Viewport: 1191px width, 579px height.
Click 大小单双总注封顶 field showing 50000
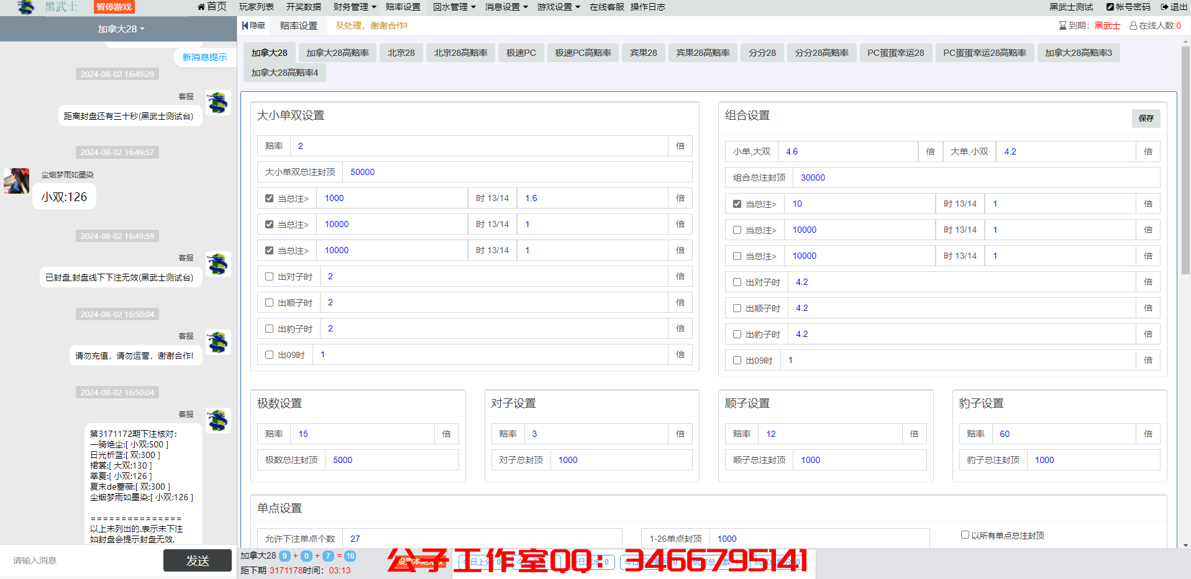517,172
